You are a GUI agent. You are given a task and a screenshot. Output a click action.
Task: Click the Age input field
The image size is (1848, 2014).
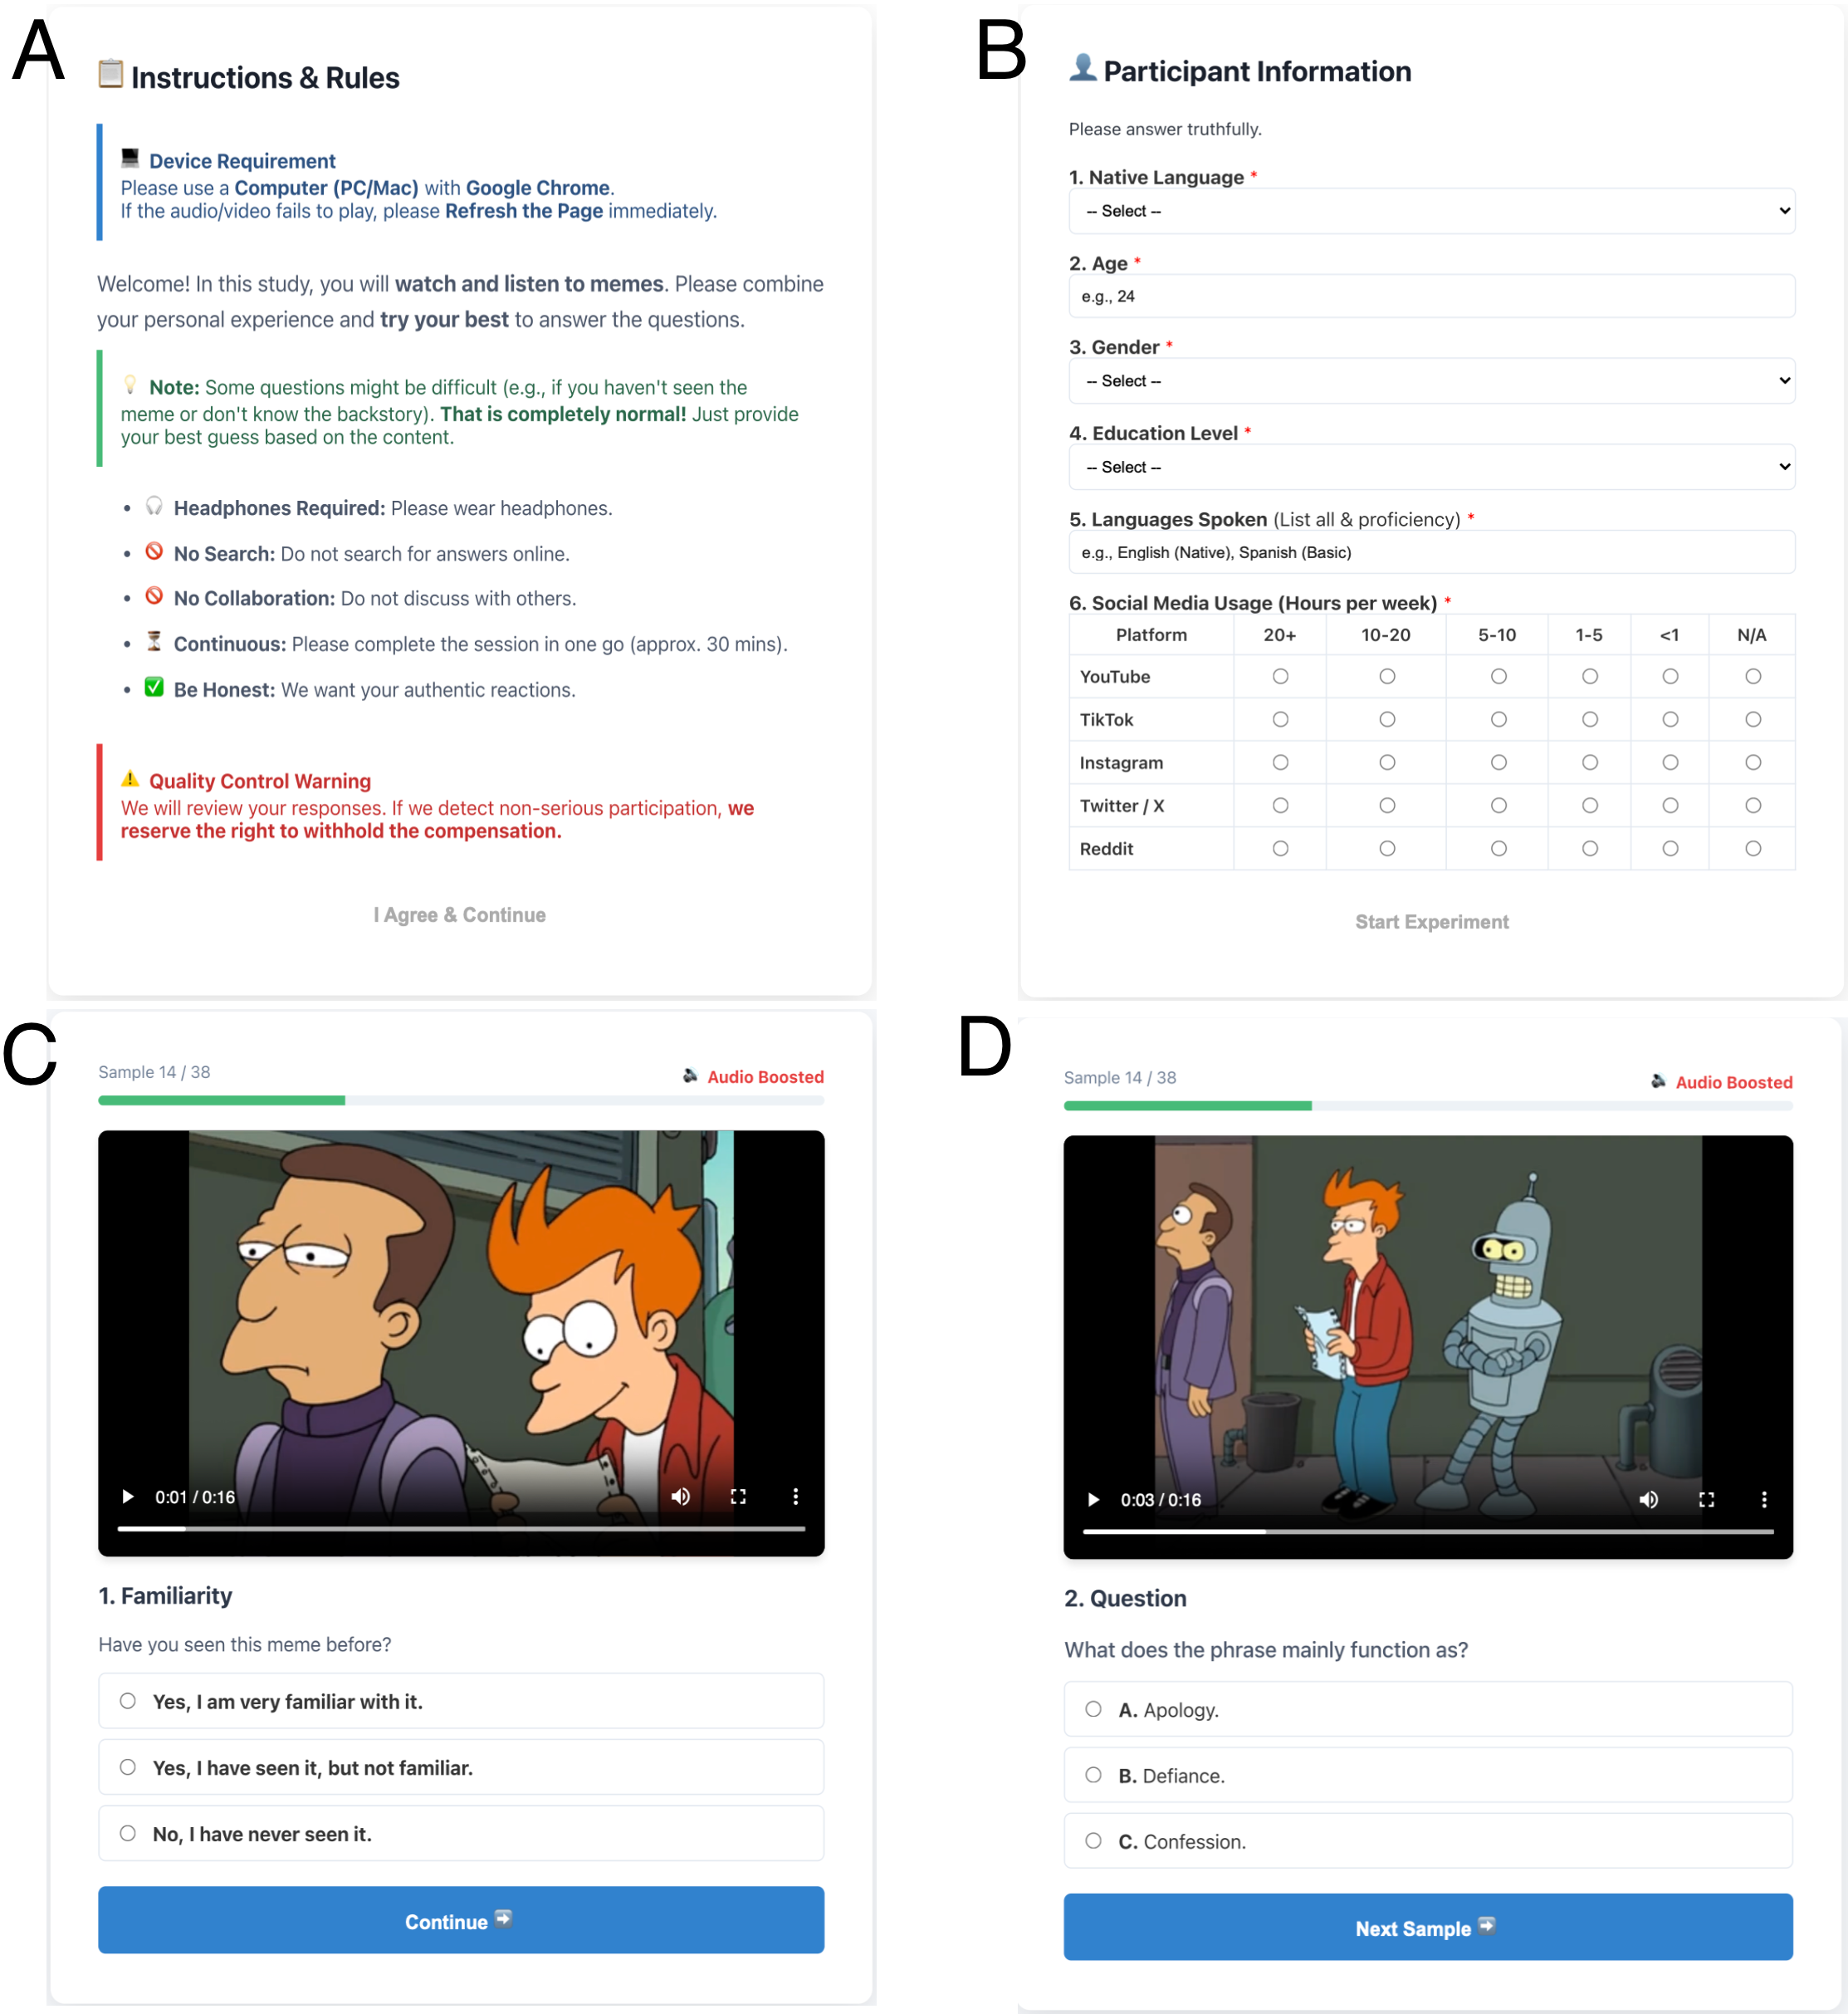1431,296
